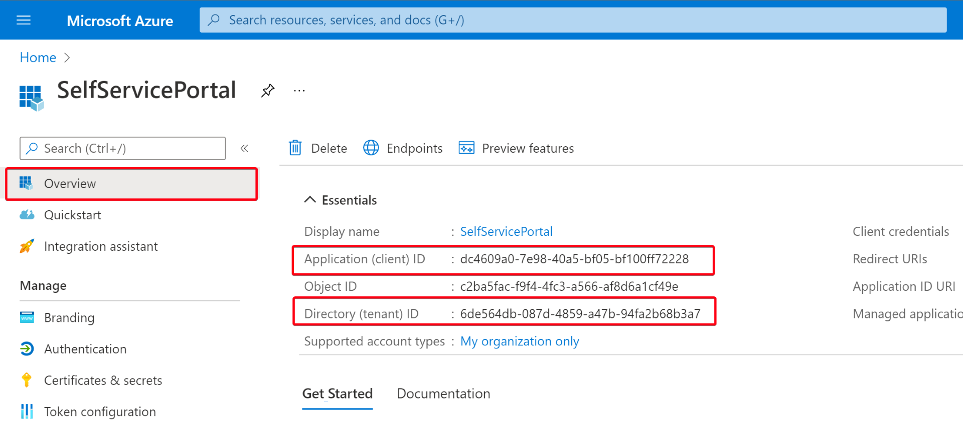Click the Branding www icon
Image resolution: width=963 pixels, height=431 pixels.
click(x=27, y=317)
